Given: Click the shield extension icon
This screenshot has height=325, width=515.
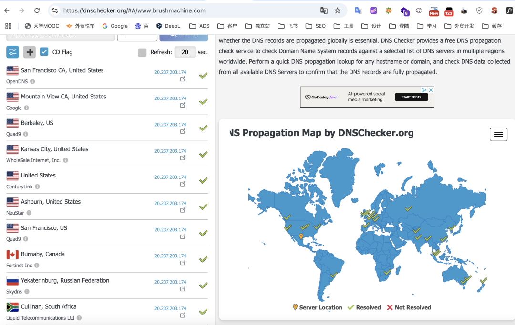Looking at the screenshot, I should click(x=479, y=10).
